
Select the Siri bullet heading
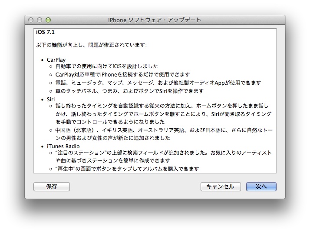click(51, 99)
